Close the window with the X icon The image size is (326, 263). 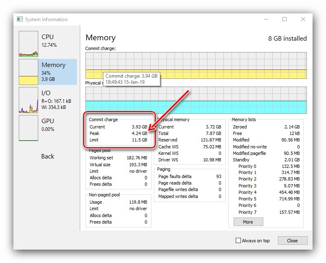[303, 19]
